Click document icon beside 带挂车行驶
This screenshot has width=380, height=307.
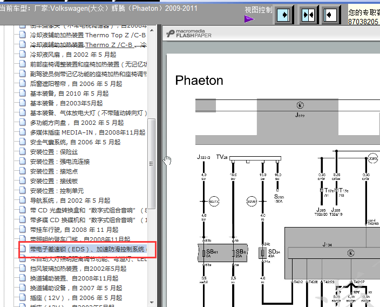pos(23,229)
